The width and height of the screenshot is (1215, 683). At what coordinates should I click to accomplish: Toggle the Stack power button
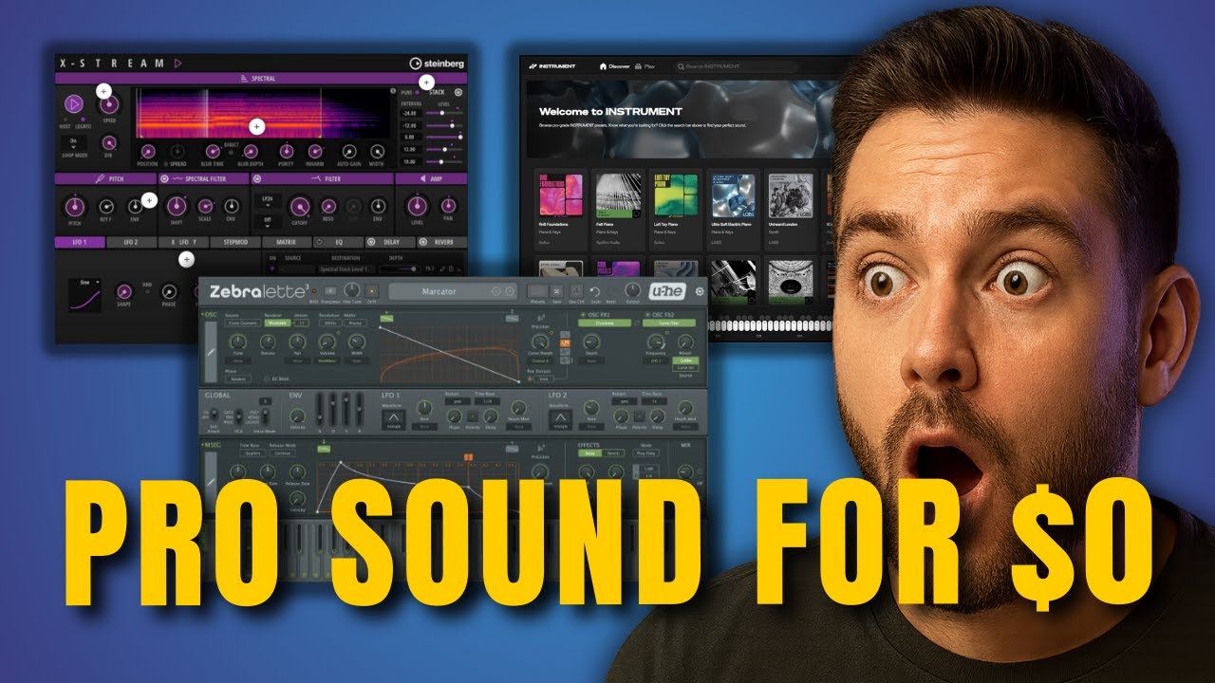click(458, 92)
